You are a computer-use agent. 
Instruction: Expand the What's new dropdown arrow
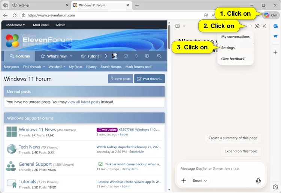click(x=71, y=56)
